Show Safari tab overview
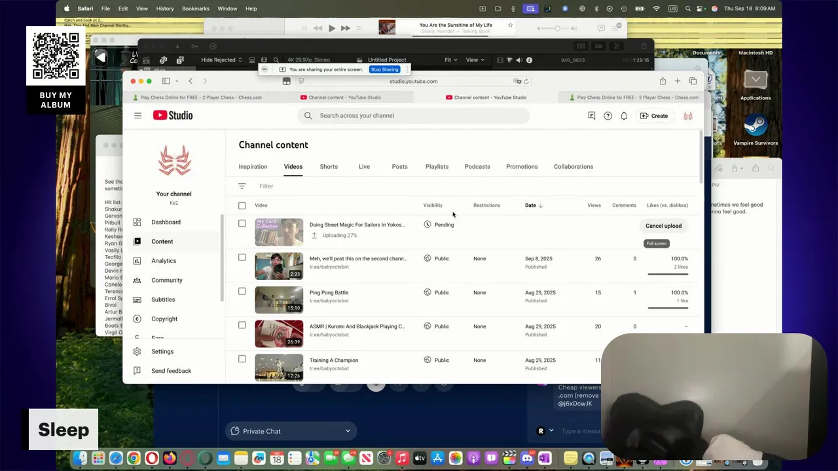Image resolution: width=838 pixels, height=471 pixels. [693, 81]
